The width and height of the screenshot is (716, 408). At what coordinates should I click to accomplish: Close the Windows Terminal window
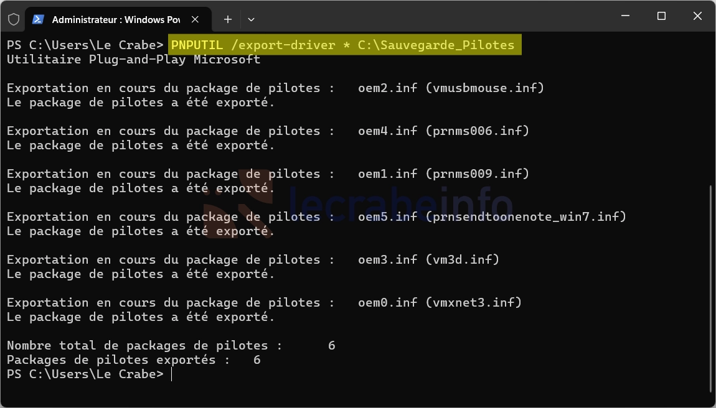[697, 16]
